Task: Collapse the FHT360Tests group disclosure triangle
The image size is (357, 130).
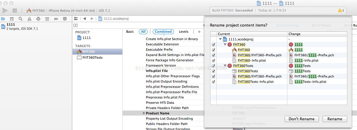Action: point(225,66)
